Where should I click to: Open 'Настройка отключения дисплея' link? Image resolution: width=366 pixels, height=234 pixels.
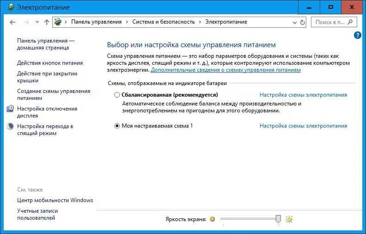47,112
